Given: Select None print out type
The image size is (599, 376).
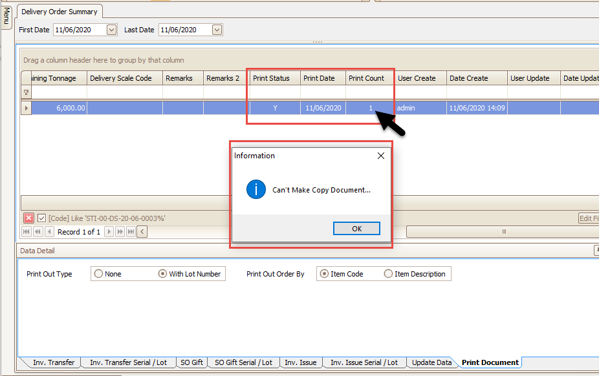Looking at the screenshot, I should click(x=108, y=274).
